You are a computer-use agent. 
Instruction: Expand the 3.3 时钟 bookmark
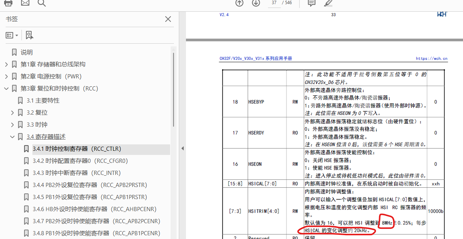click(12, 125)
